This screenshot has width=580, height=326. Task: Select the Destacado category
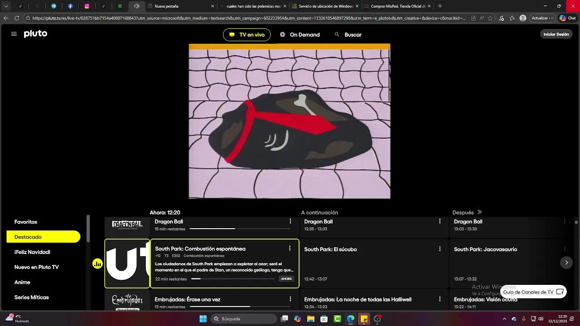coord(43,237)
